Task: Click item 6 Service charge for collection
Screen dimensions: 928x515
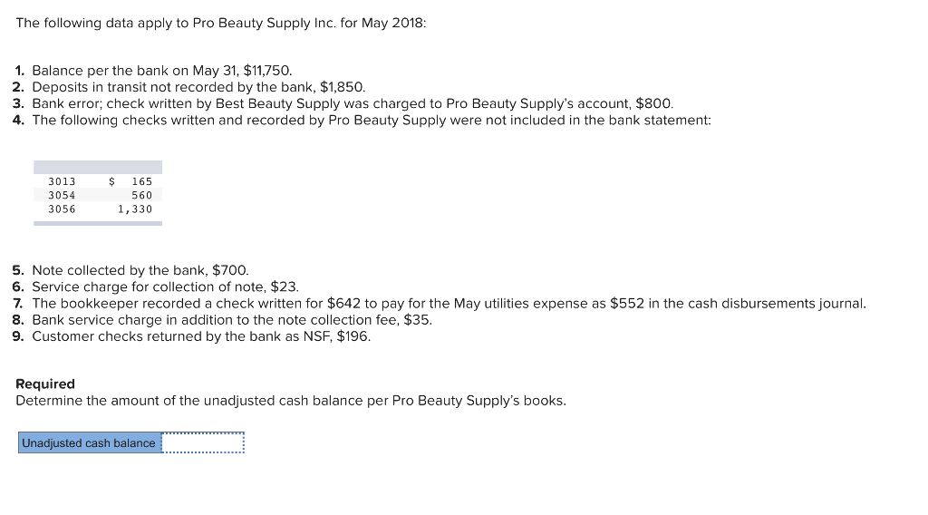Action: (156, 287)
